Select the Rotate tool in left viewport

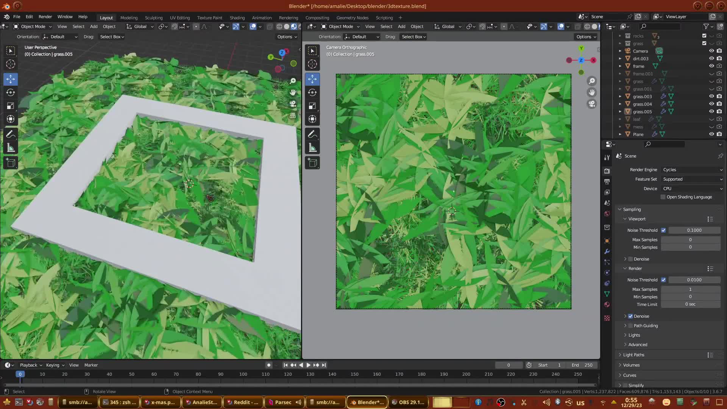click(11, 92)
